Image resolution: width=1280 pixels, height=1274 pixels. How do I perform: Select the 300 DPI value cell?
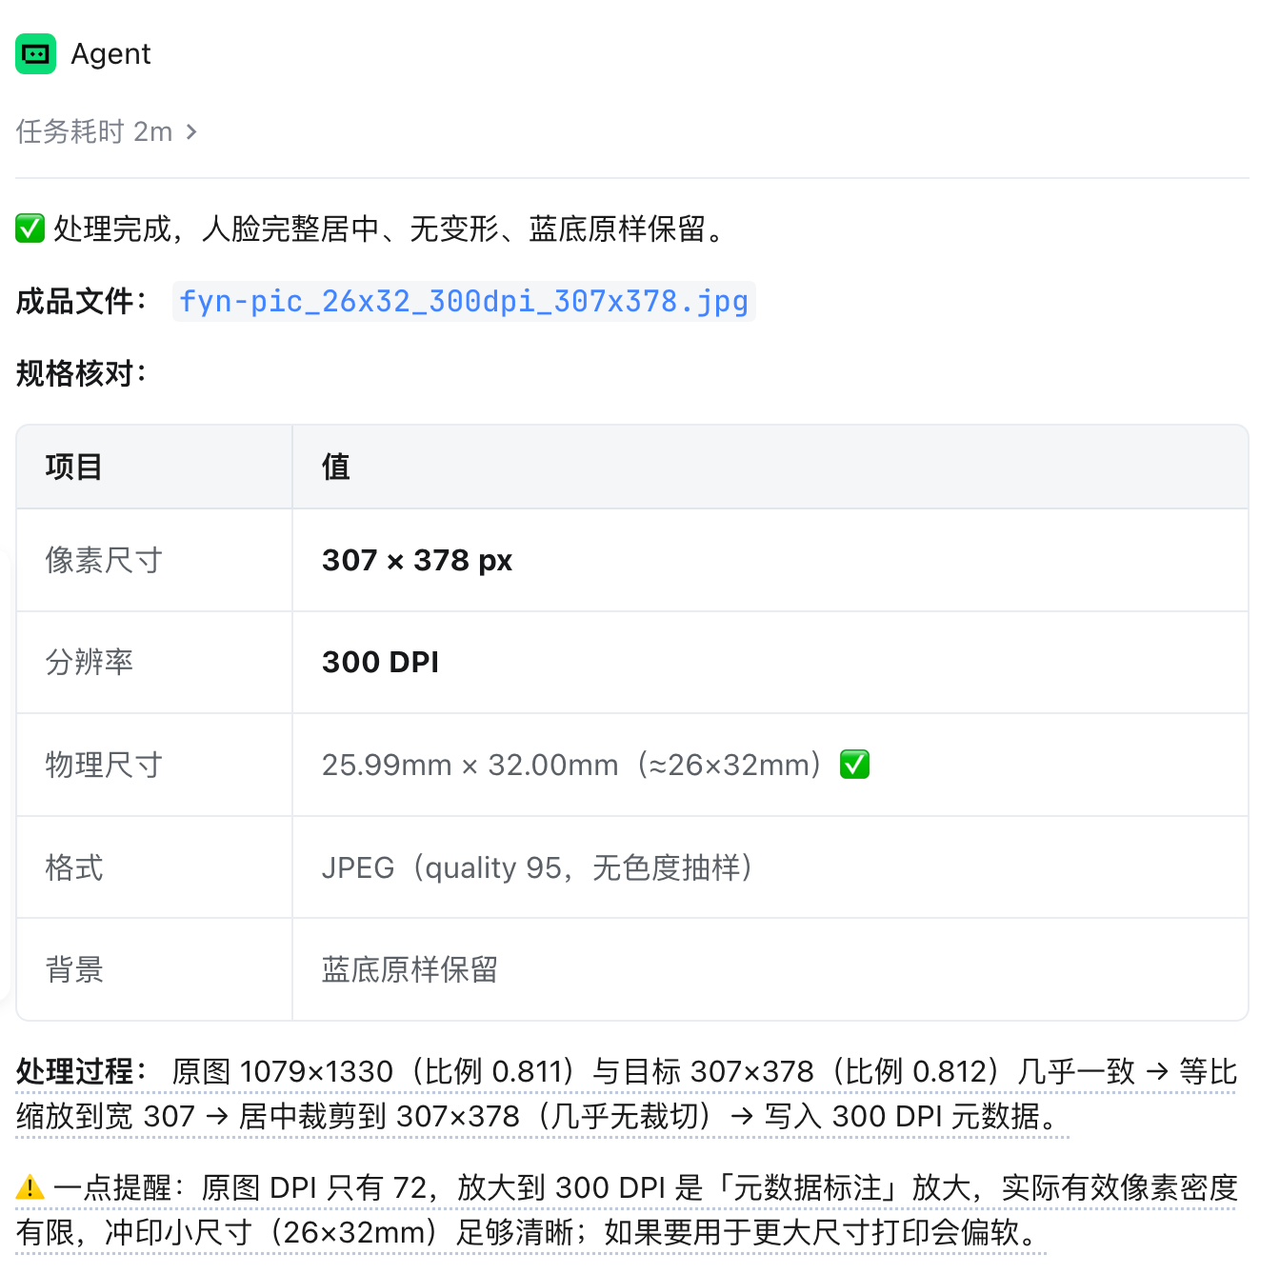(x=770, y=663)
